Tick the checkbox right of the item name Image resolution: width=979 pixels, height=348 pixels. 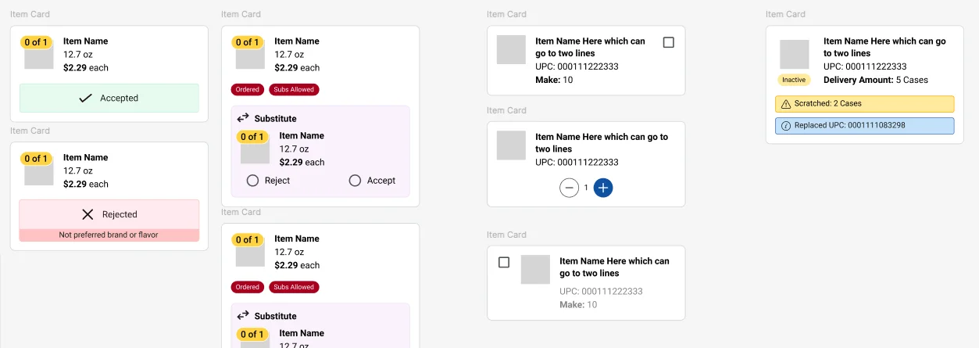tap(668, 43)
